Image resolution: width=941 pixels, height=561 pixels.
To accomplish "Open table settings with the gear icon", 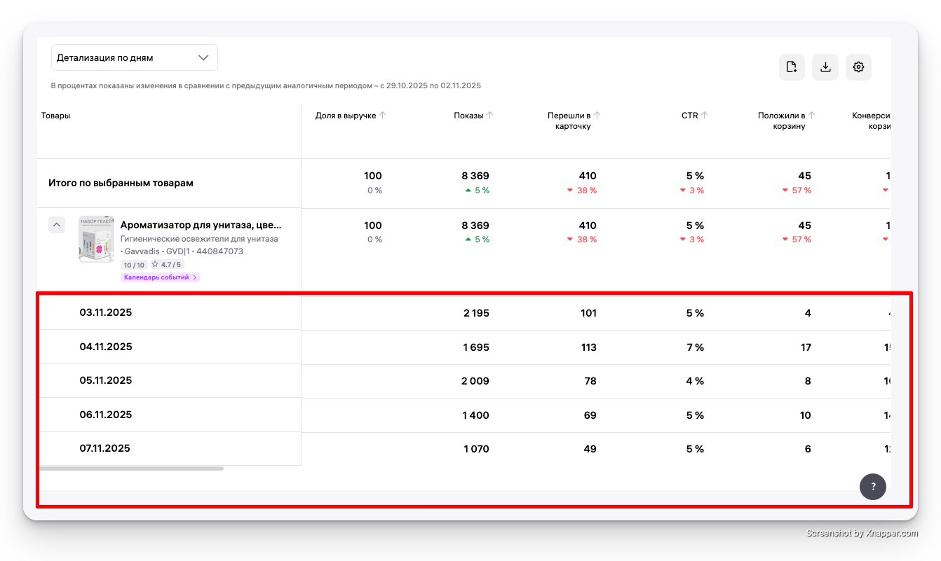I will click(x=858, y=67).
